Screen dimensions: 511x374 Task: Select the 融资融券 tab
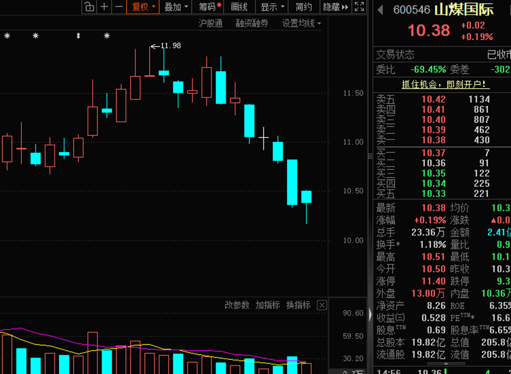point(252,24)
